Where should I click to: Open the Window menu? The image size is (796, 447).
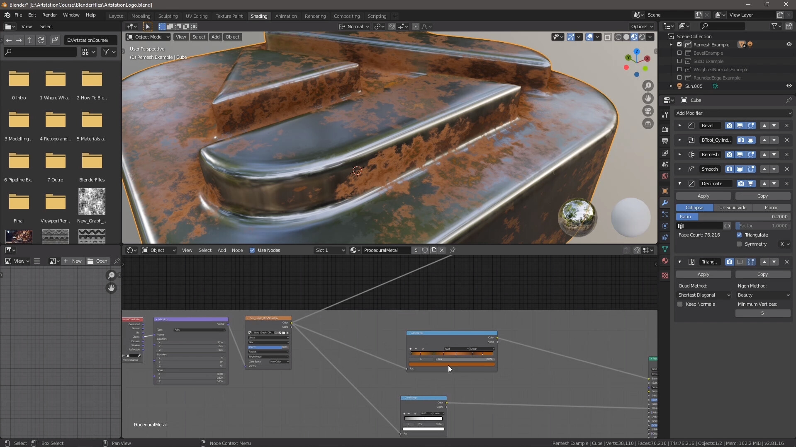tap(71, 15)
